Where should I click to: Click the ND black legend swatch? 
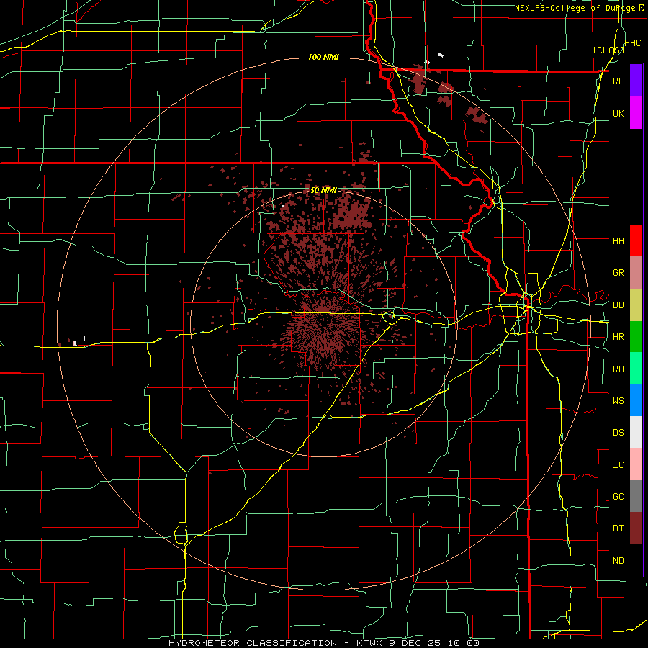coord(636,560)
